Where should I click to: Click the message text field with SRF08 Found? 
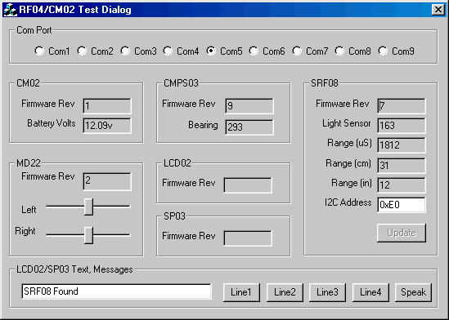pos(116,291)
